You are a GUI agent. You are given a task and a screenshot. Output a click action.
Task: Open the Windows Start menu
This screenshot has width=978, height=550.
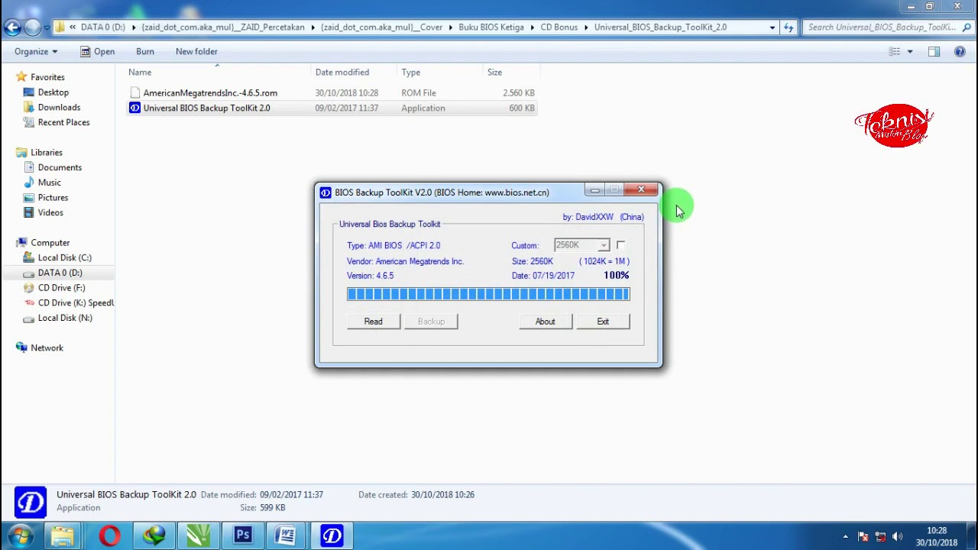[x=20, y=535]
